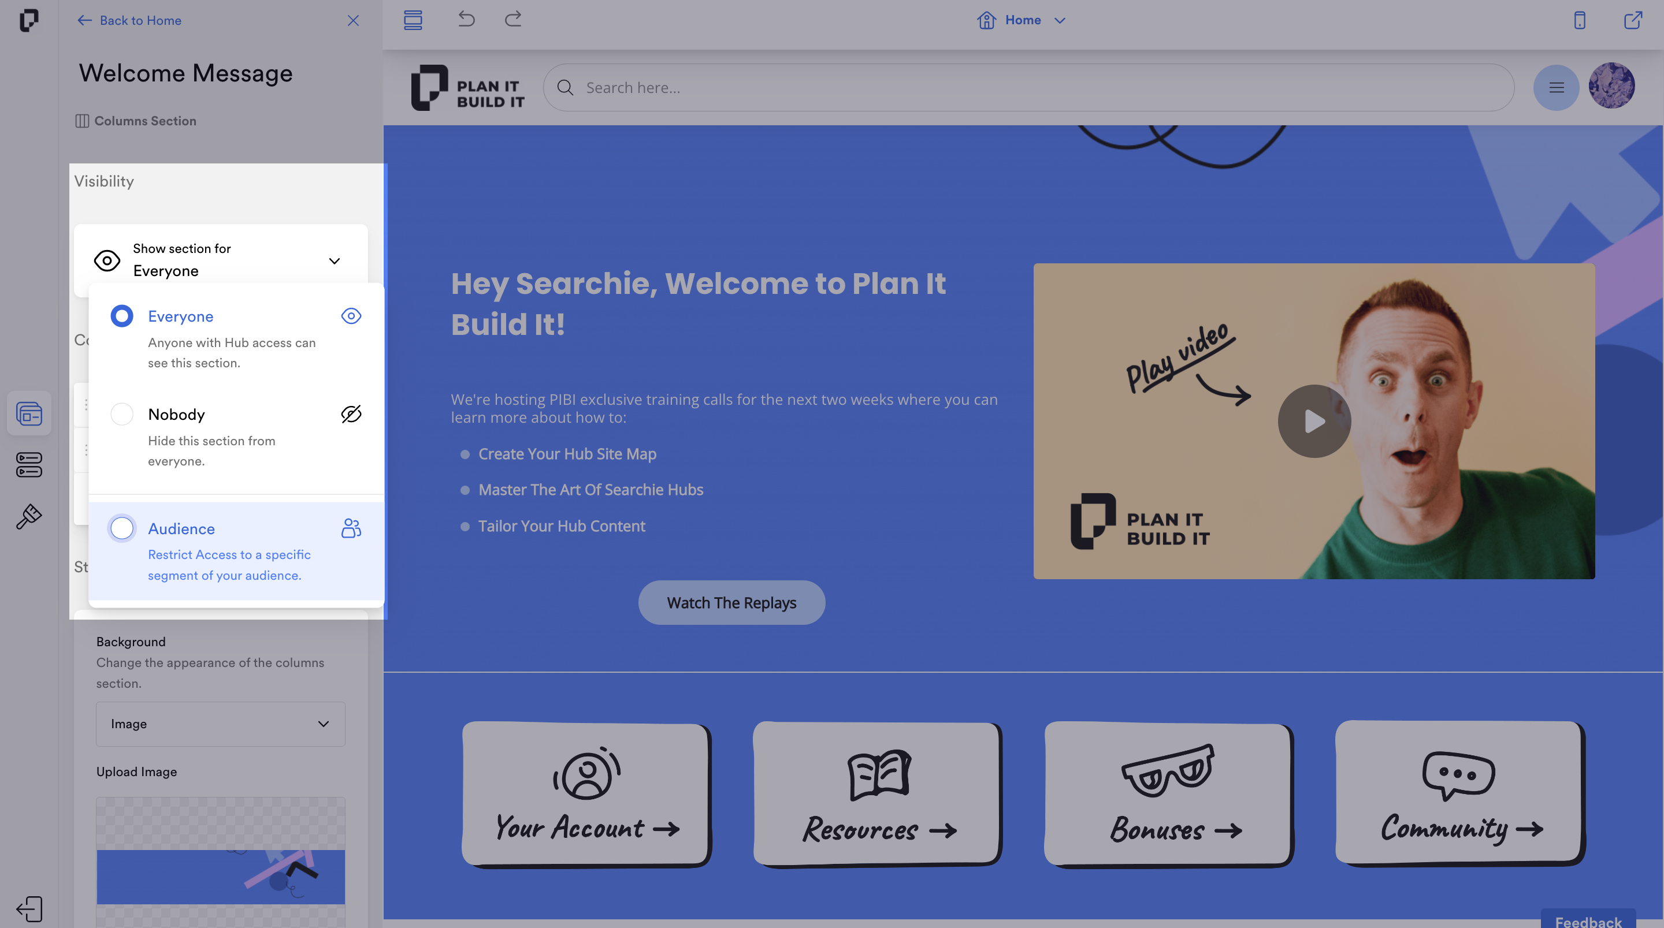Screen dimensions: 1664x928
Task: Open the navigation settings sidebar icon
Action: pyautogui.click(x=29, y=464)
